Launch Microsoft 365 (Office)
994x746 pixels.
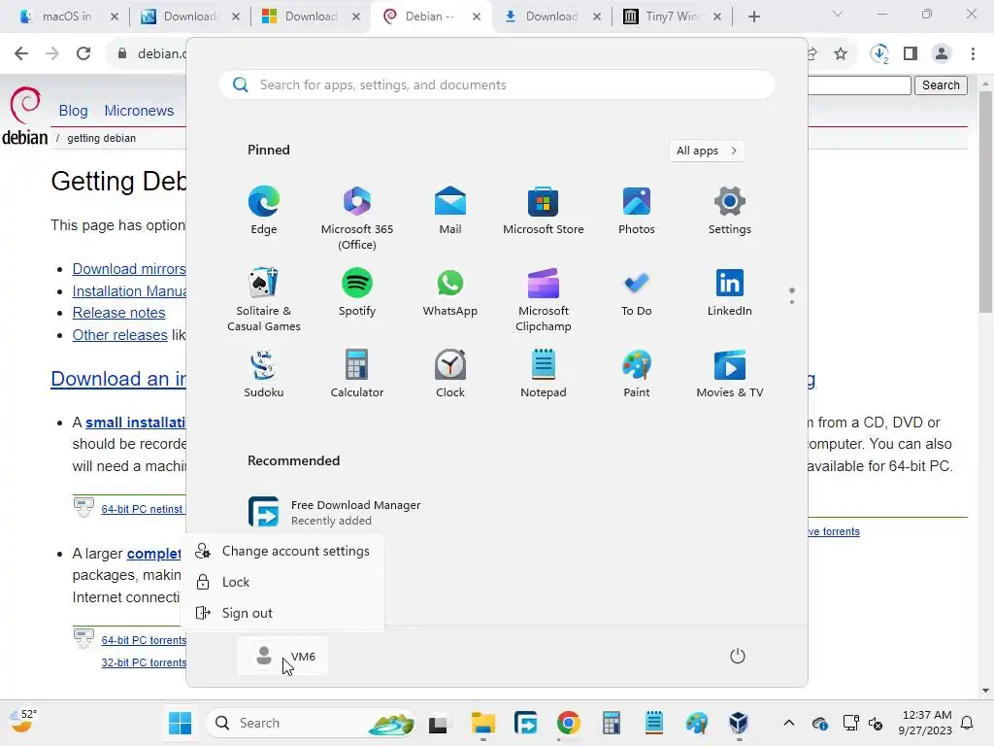point(357,219)
